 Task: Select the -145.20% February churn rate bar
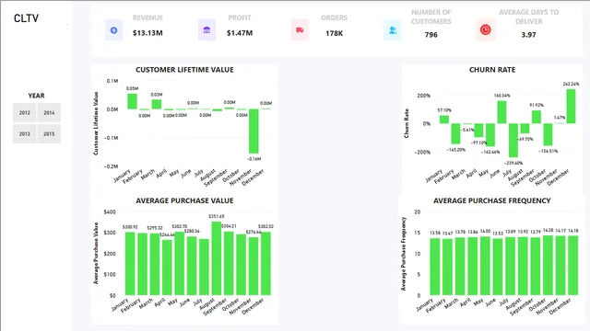point(455,133)
